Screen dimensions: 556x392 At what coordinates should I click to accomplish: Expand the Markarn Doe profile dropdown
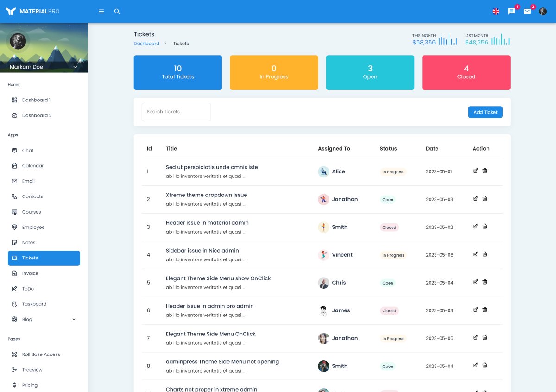[x=75, y=67]
